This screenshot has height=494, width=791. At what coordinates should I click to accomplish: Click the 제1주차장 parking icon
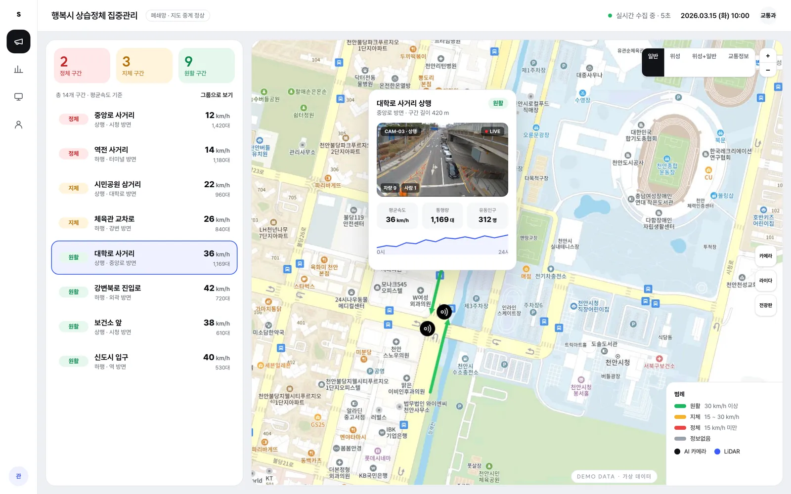coord(533,63)
